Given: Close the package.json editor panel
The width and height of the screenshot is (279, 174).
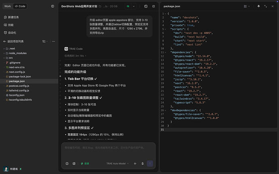Looking at the screenshot, I should pyautogui.click(x=273, y=6).
